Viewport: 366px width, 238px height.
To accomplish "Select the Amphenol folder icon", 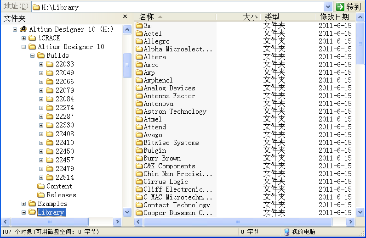I will tap(139, 80).
